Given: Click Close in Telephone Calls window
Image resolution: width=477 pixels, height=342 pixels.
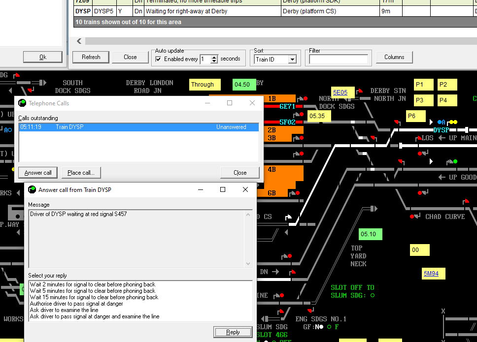Looking at the screenshot, I should click(240, 173).
